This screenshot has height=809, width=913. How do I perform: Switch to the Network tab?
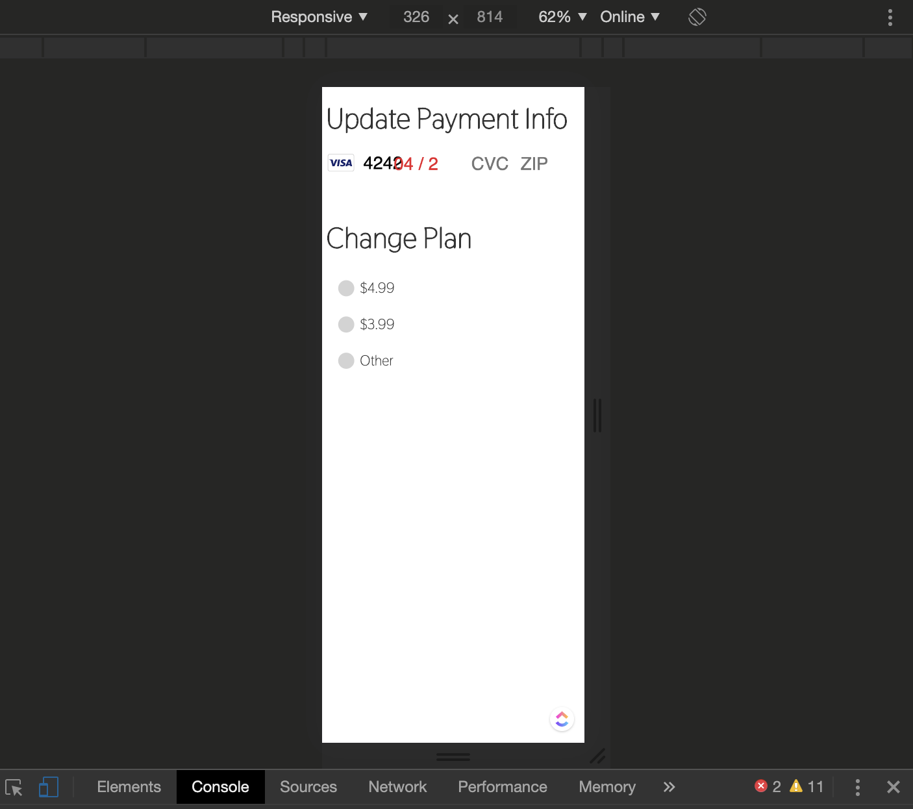(x=397, y=787)
